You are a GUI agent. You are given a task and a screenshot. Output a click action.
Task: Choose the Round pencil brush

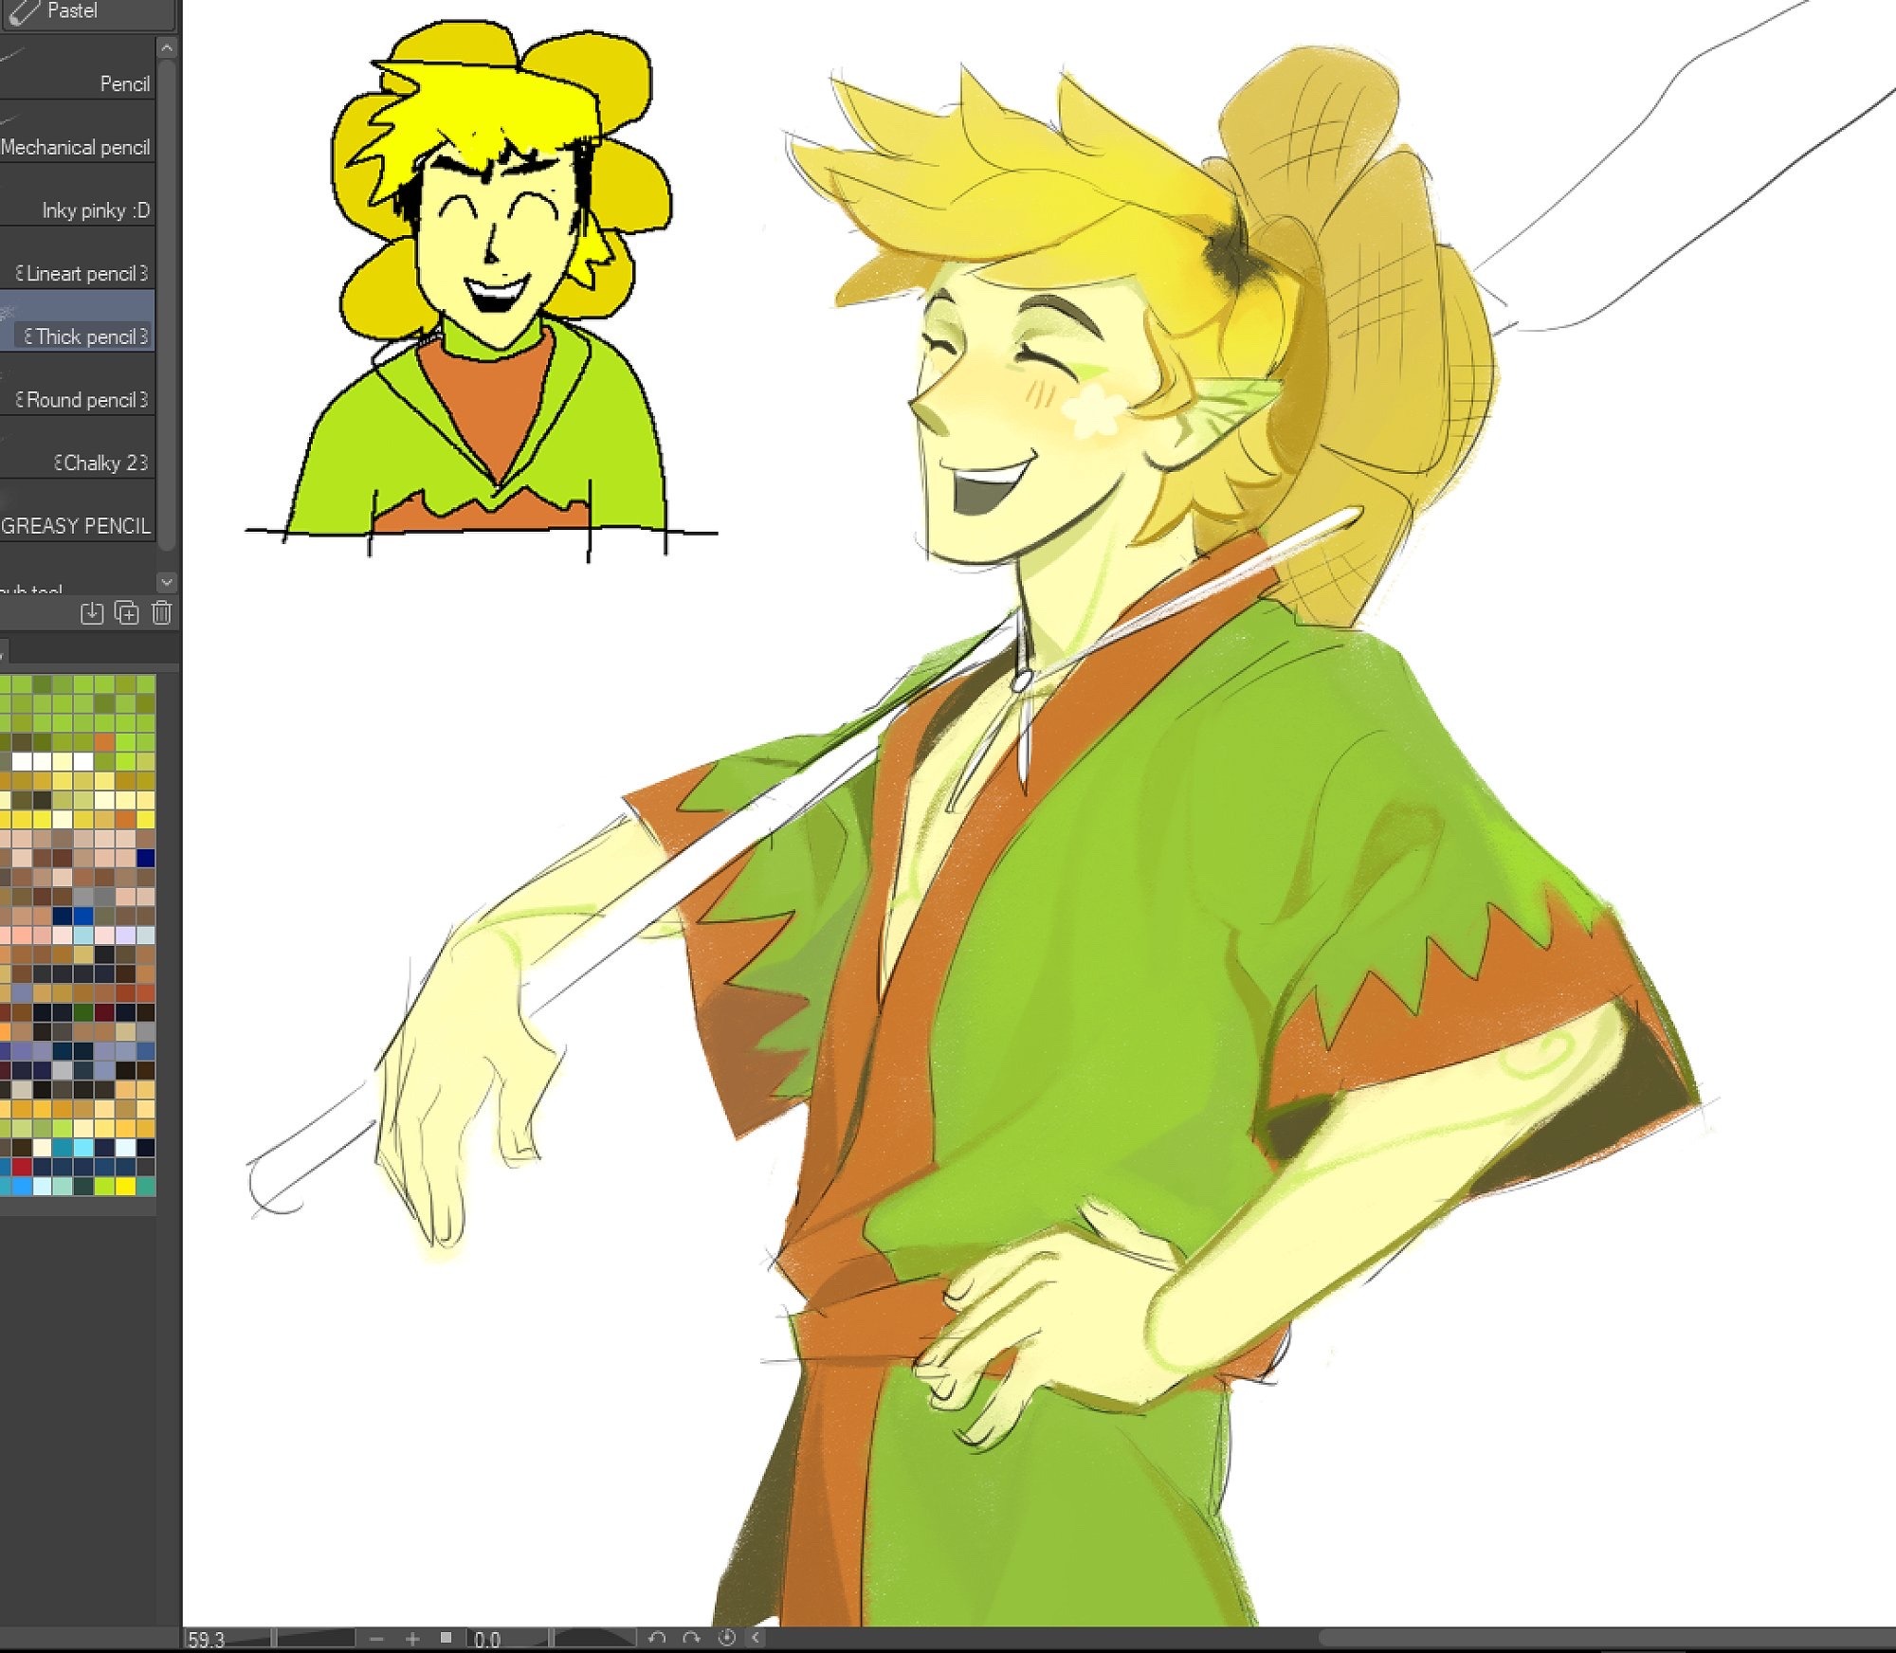77,385
